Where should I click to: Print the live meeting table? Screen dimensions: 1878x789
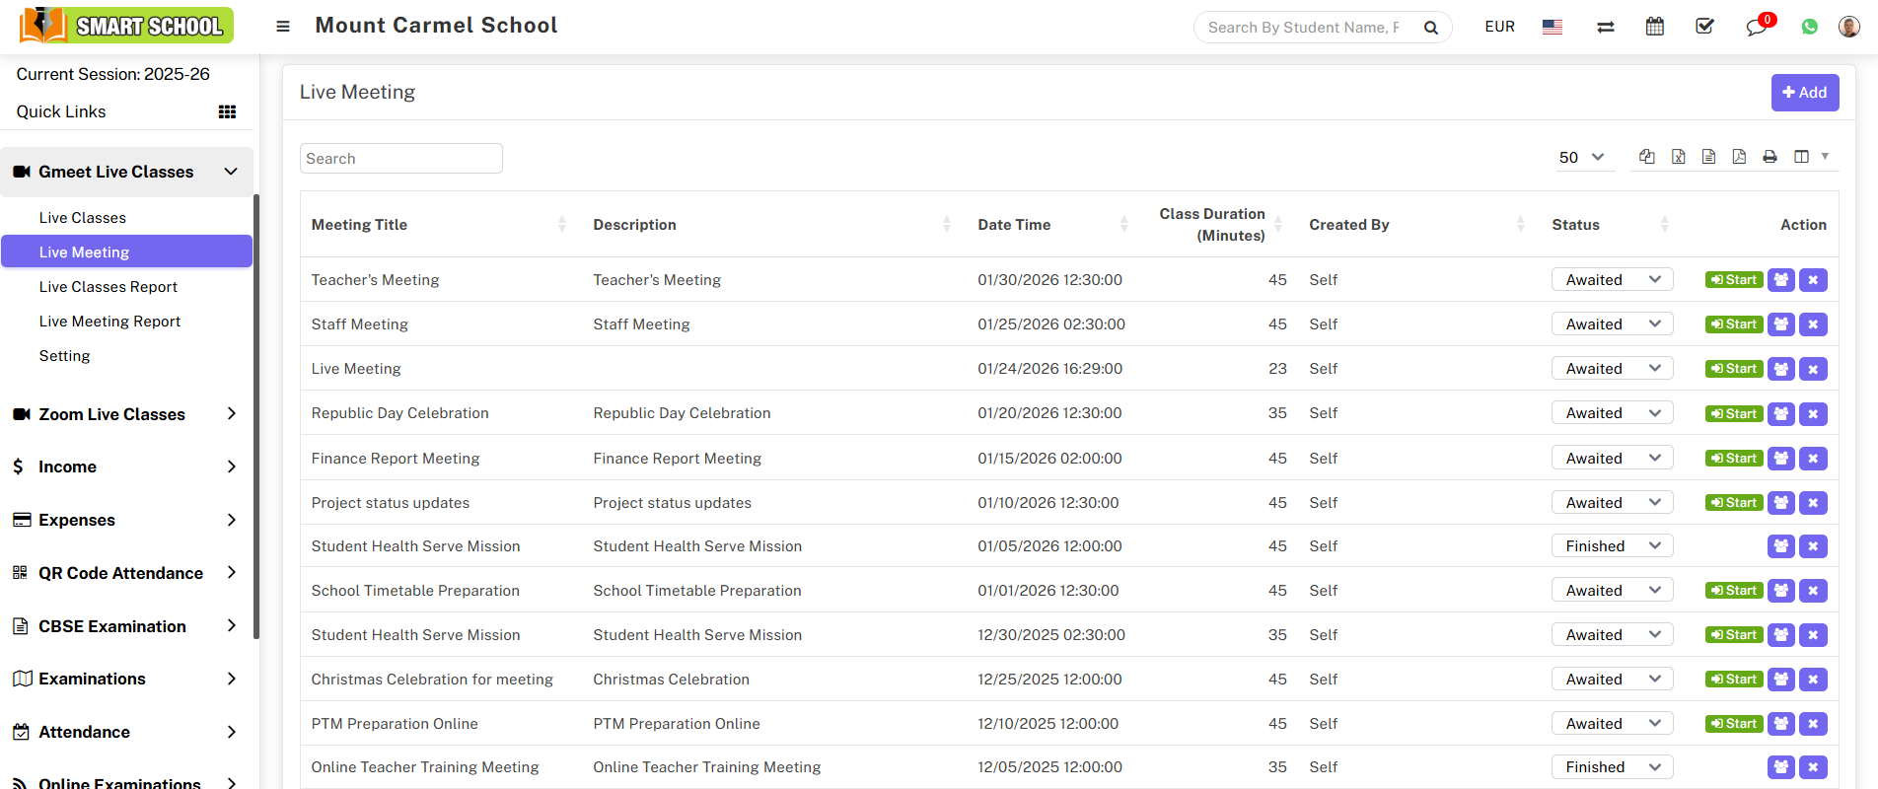tap(1770, 157)
